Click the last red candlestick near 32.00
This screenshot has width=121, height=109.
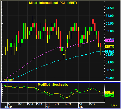100,45
